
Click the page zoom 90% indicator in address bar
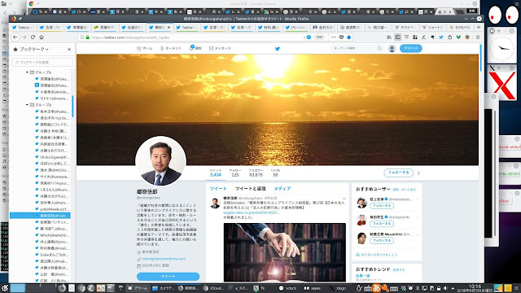click(320, 37)
